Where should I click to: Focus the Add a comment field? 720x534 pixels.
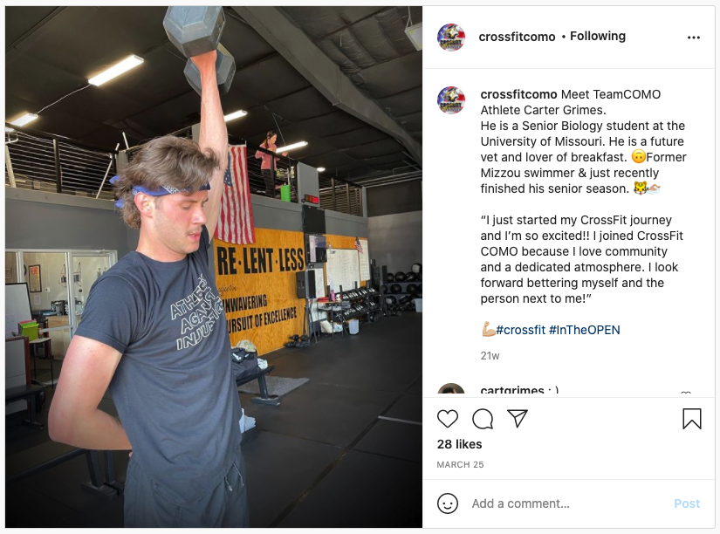(569, 503)
